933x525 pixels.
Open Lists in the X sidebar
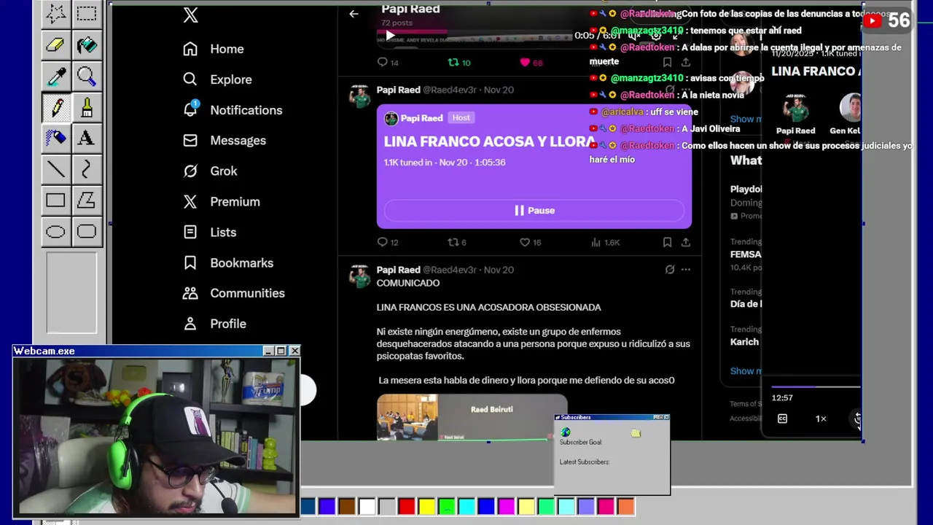coord(209,233)
